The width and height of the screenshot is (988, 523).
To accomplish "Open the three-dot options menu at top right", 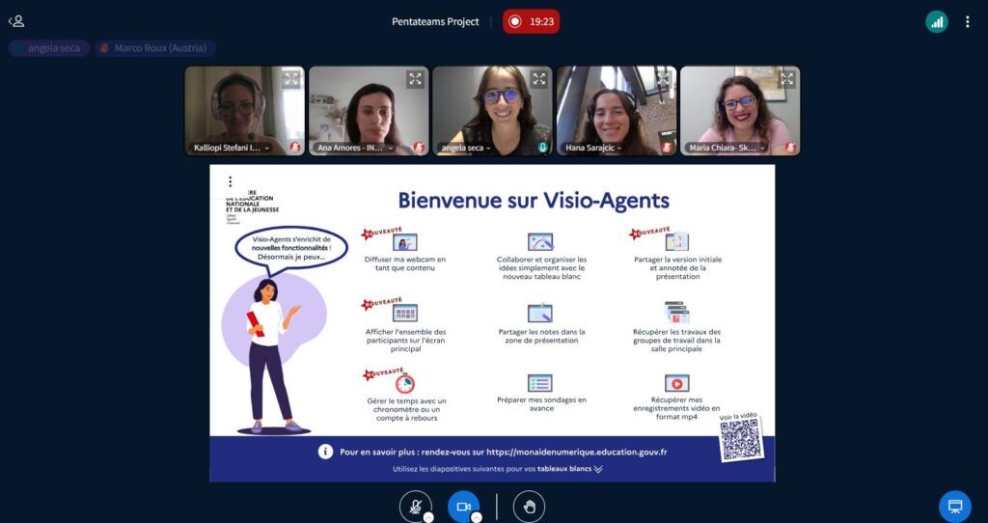I will coord(967,21).
